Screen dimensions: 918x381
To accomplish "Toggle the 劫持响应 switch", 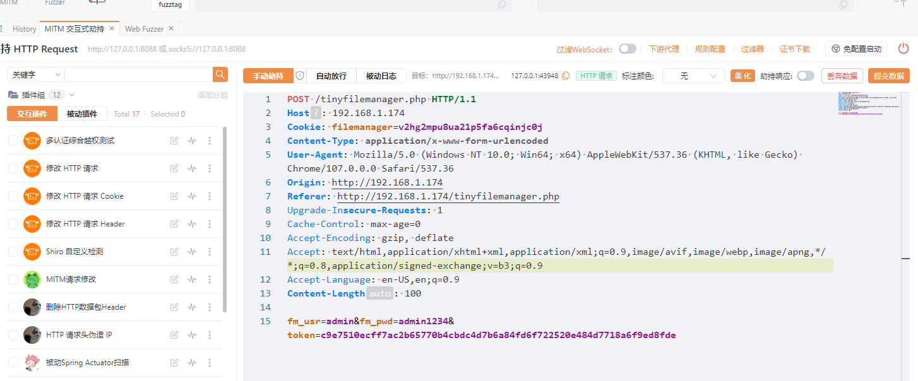I will click(805, 76).
